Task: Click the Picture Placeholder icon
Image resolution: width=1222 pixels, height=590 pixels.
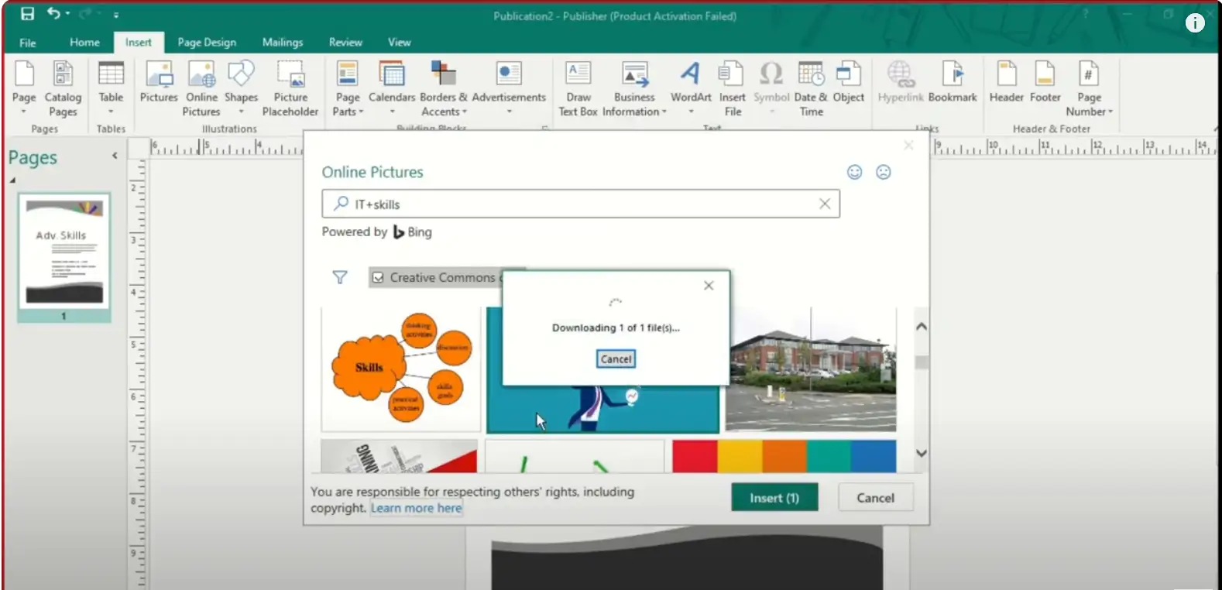Action: (290, 74)
